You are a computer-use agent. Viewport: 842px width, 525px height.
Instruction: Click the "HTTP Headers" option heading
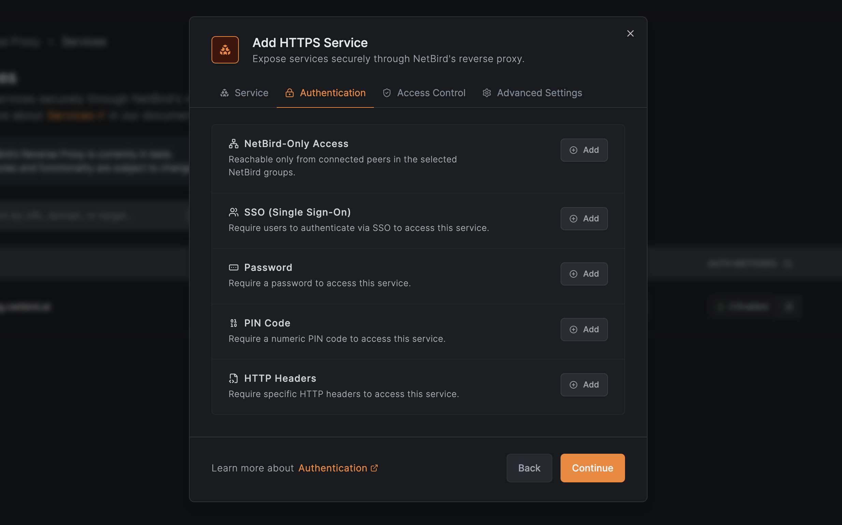280,378
